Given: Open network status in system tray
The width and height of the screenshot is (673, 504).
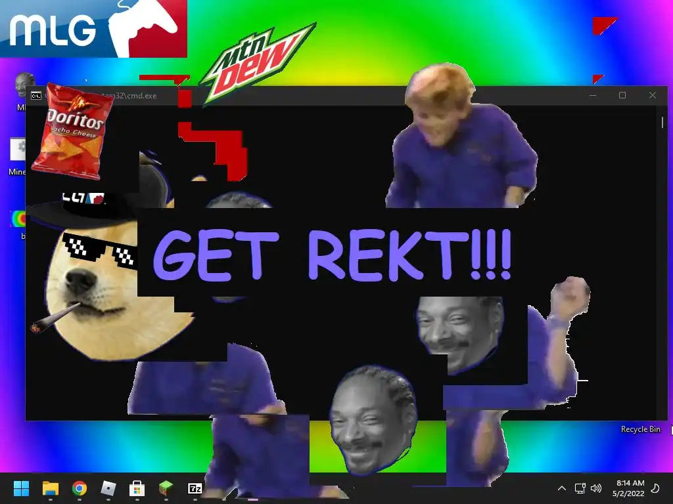Looking at the screenshot, I should click(x=580, y=488).
